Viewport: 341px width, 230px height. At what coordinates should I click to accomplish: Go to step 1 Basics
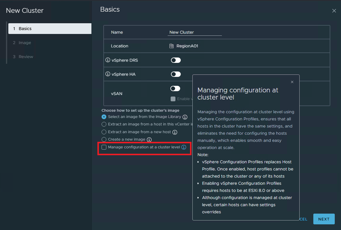(50, 29)
